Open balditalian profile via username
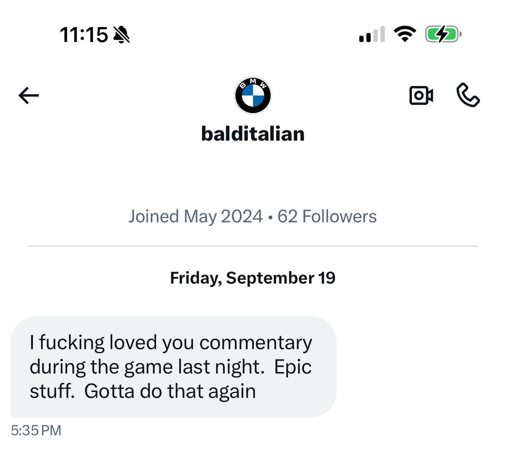Image resolution: width=506 pixels, height=467 pixels. click(253, 134)
